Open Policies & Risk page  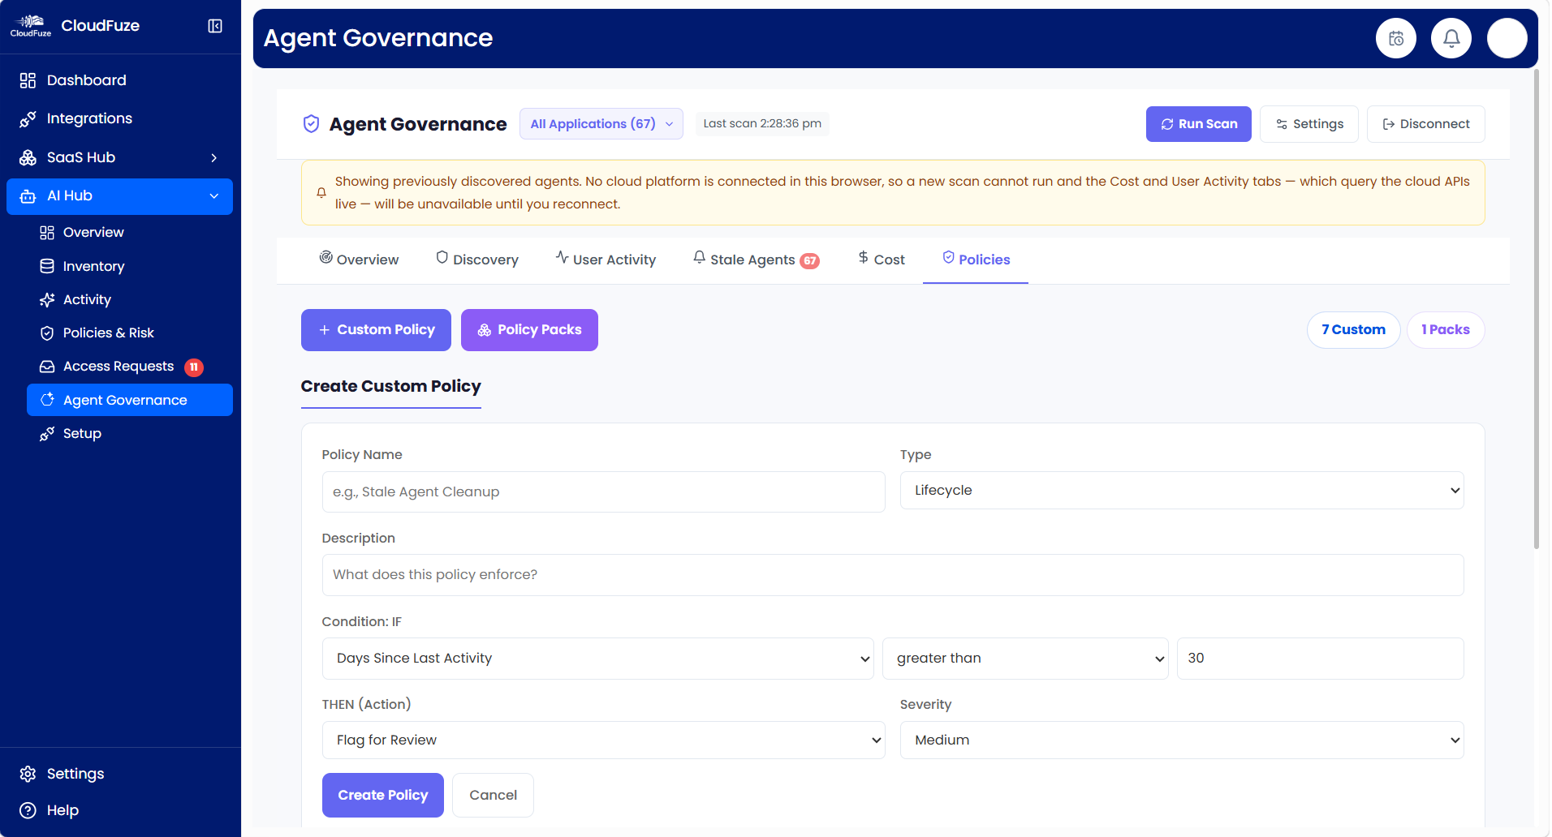coord(130,333)
